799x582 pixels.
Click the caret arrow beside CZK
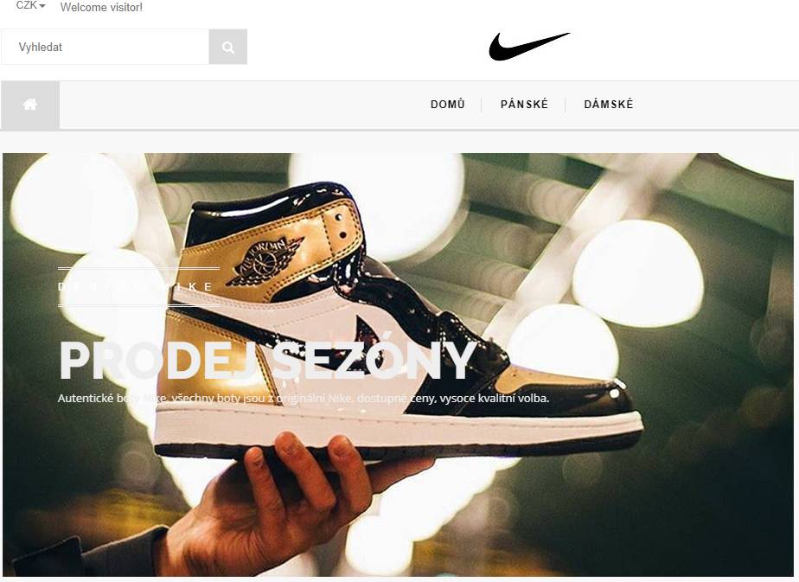(x=42, y=6)
